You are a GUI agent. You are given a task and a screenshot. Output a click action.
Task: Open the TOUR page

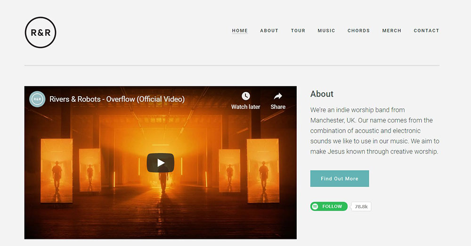coord(298,31)
